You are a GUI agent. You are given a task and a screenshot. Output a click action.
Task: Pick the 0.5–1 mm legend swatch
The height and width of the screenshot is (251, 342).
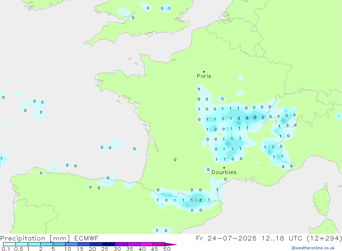22,244
